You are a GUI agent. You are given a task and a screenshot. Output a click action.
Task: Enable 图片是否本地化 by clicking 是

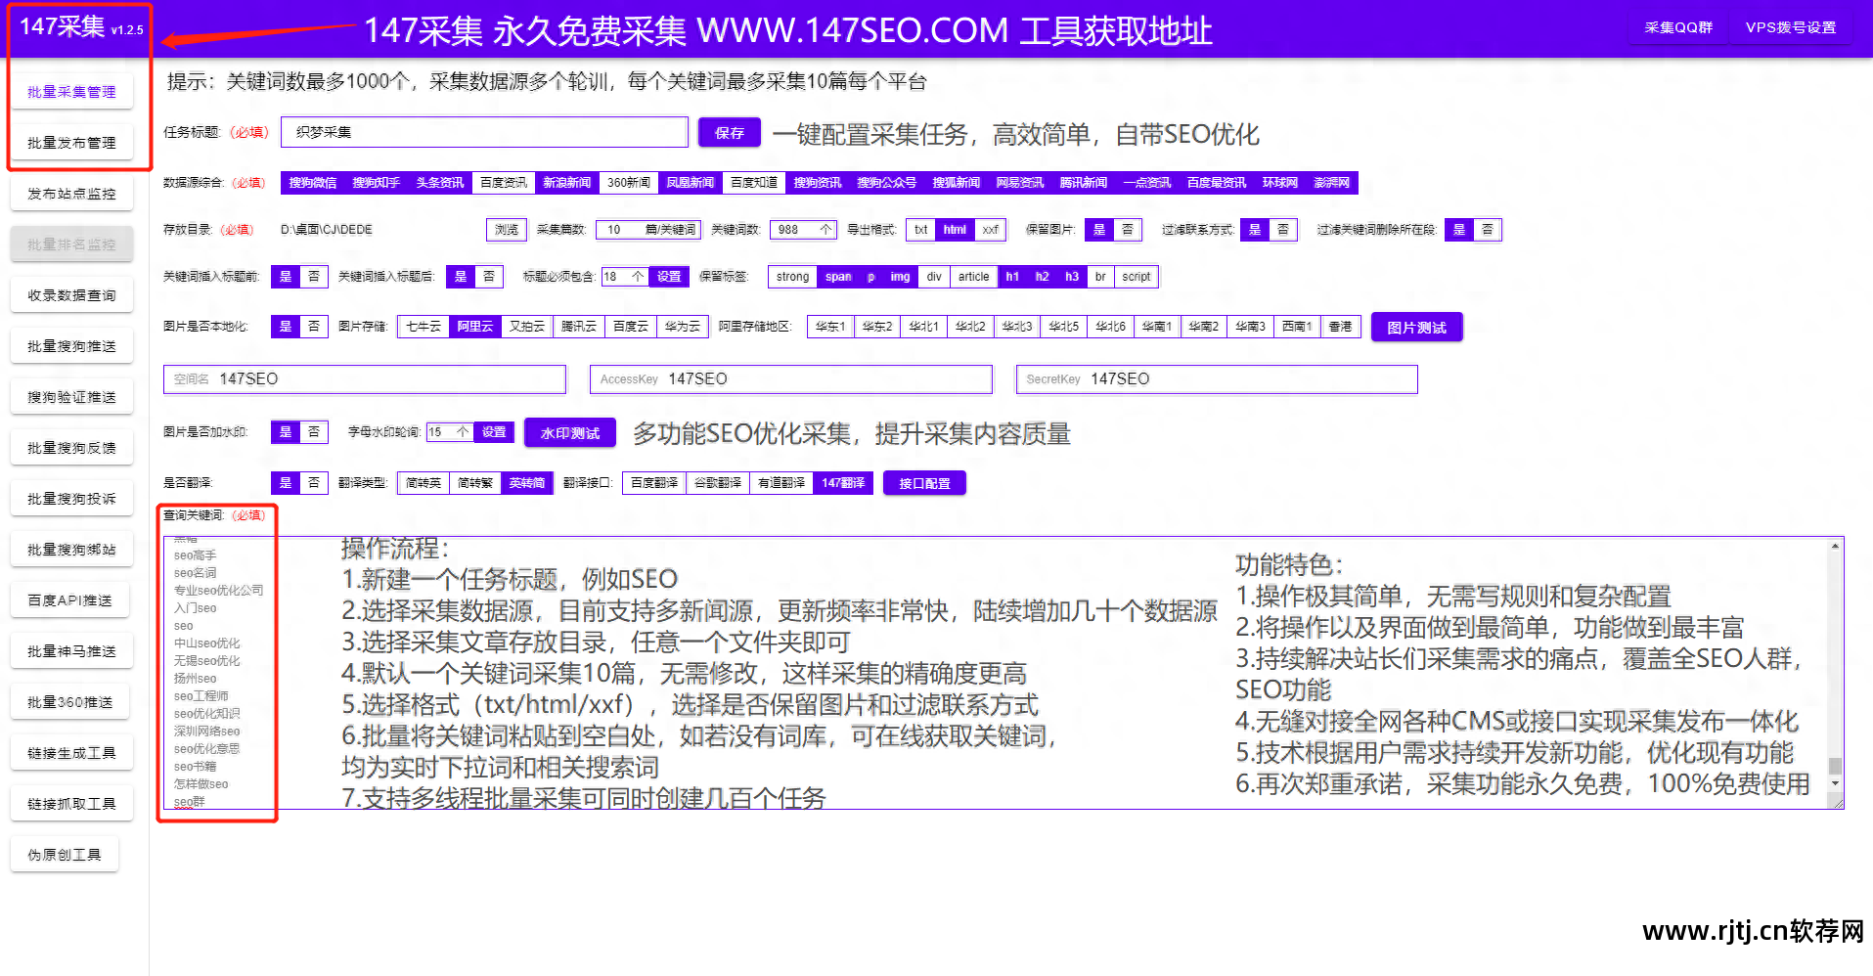click(285, 326)
